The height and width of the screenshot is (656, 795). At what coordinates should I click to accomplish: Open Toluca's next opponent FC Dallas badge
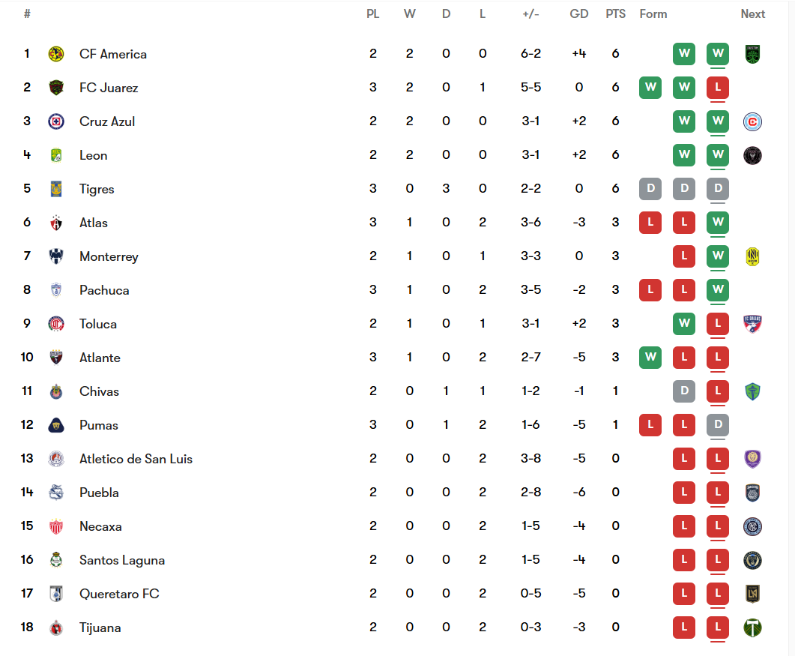pyautogui.click(x=752, y=324)
